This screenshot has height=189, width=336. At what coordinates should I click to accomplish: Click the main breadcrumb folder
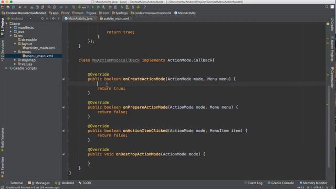coord(78,13)
